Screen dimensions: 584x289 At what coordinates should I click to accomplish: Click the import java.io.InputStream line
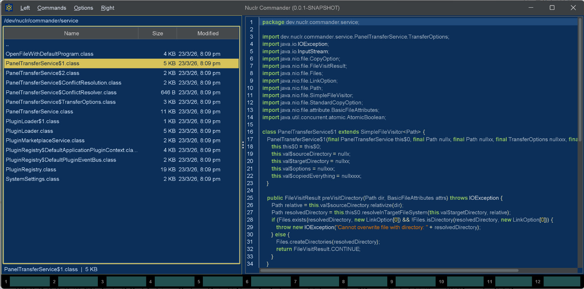296,51
